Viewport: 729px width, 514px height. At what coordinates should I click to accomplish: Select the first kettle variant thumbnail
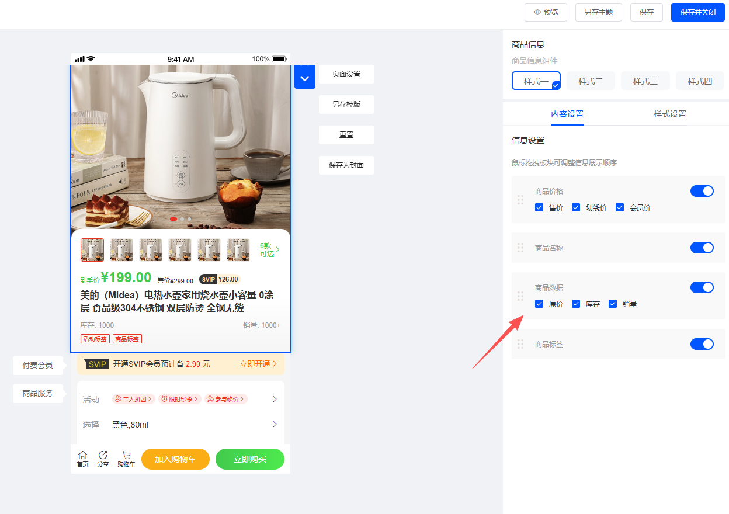click(92, 250)
